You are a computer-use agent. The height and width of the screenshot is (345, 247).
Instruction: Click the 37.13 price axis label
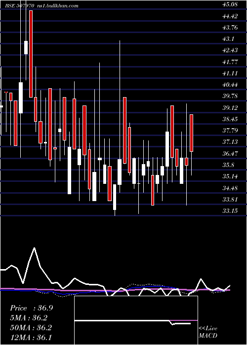click(230, 142)
